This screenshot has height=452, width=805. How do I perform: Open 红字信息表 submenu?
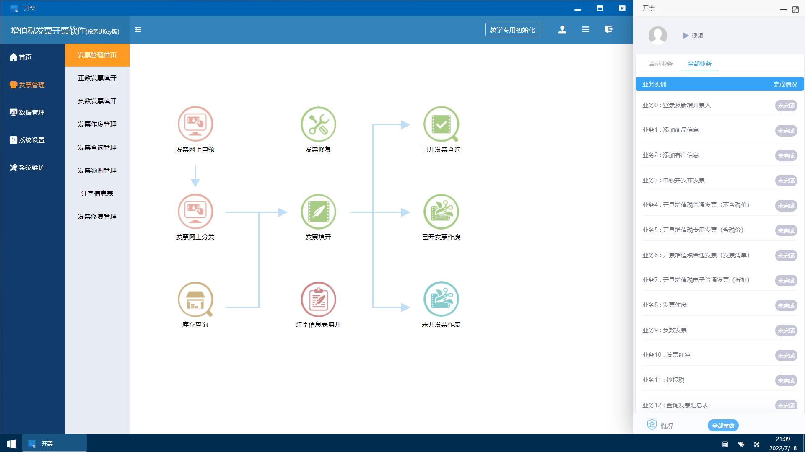(97, 193)
